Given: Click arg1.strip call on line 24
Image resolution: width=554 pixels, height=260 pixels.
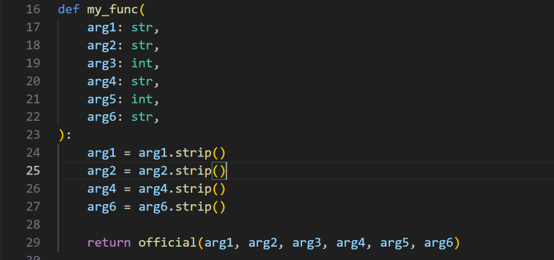Looking at the screenshot, I should tap(182, 153).
